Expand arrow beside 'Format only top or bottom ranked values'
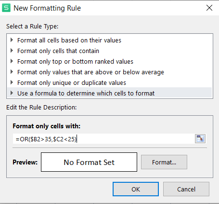 (12, 61)
